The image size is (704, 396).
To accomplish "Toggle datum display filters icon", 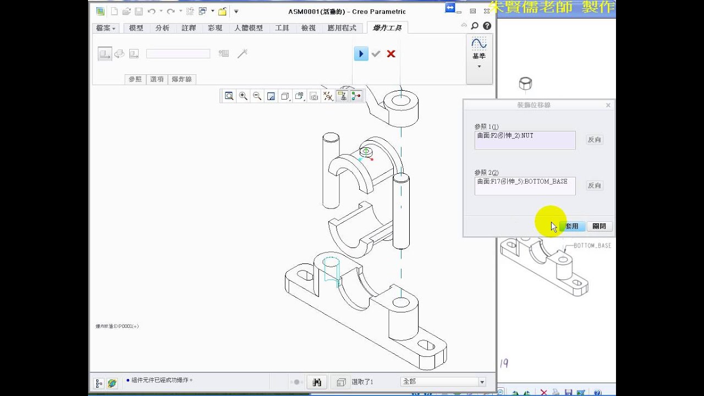I will pyautogui.click(x=328, y=96).
